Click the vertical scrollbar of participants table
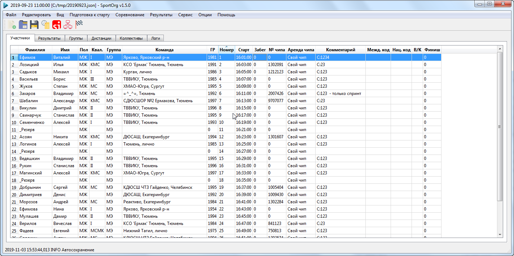 pos(500,126)
